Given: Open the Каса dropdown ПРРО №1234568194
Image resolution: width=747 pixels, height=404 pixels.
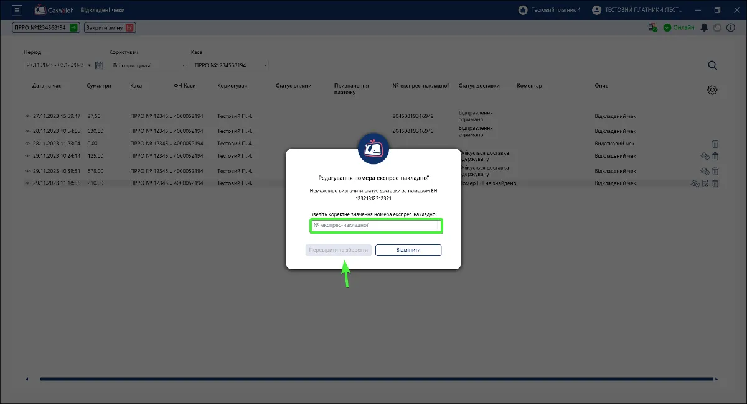Looking at the screenshot, I should point(229,65).
